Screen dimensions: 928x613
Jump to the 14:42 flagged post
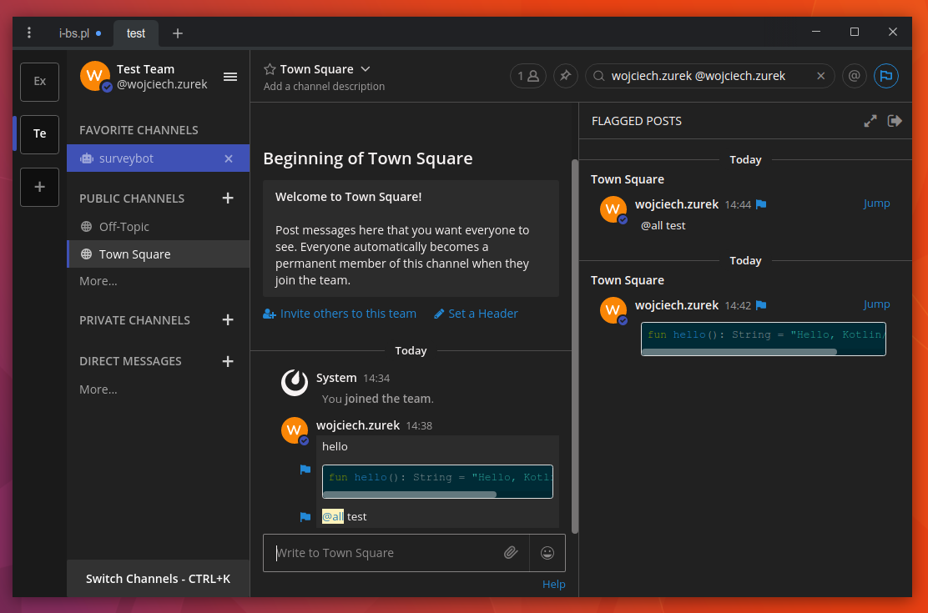876,304
